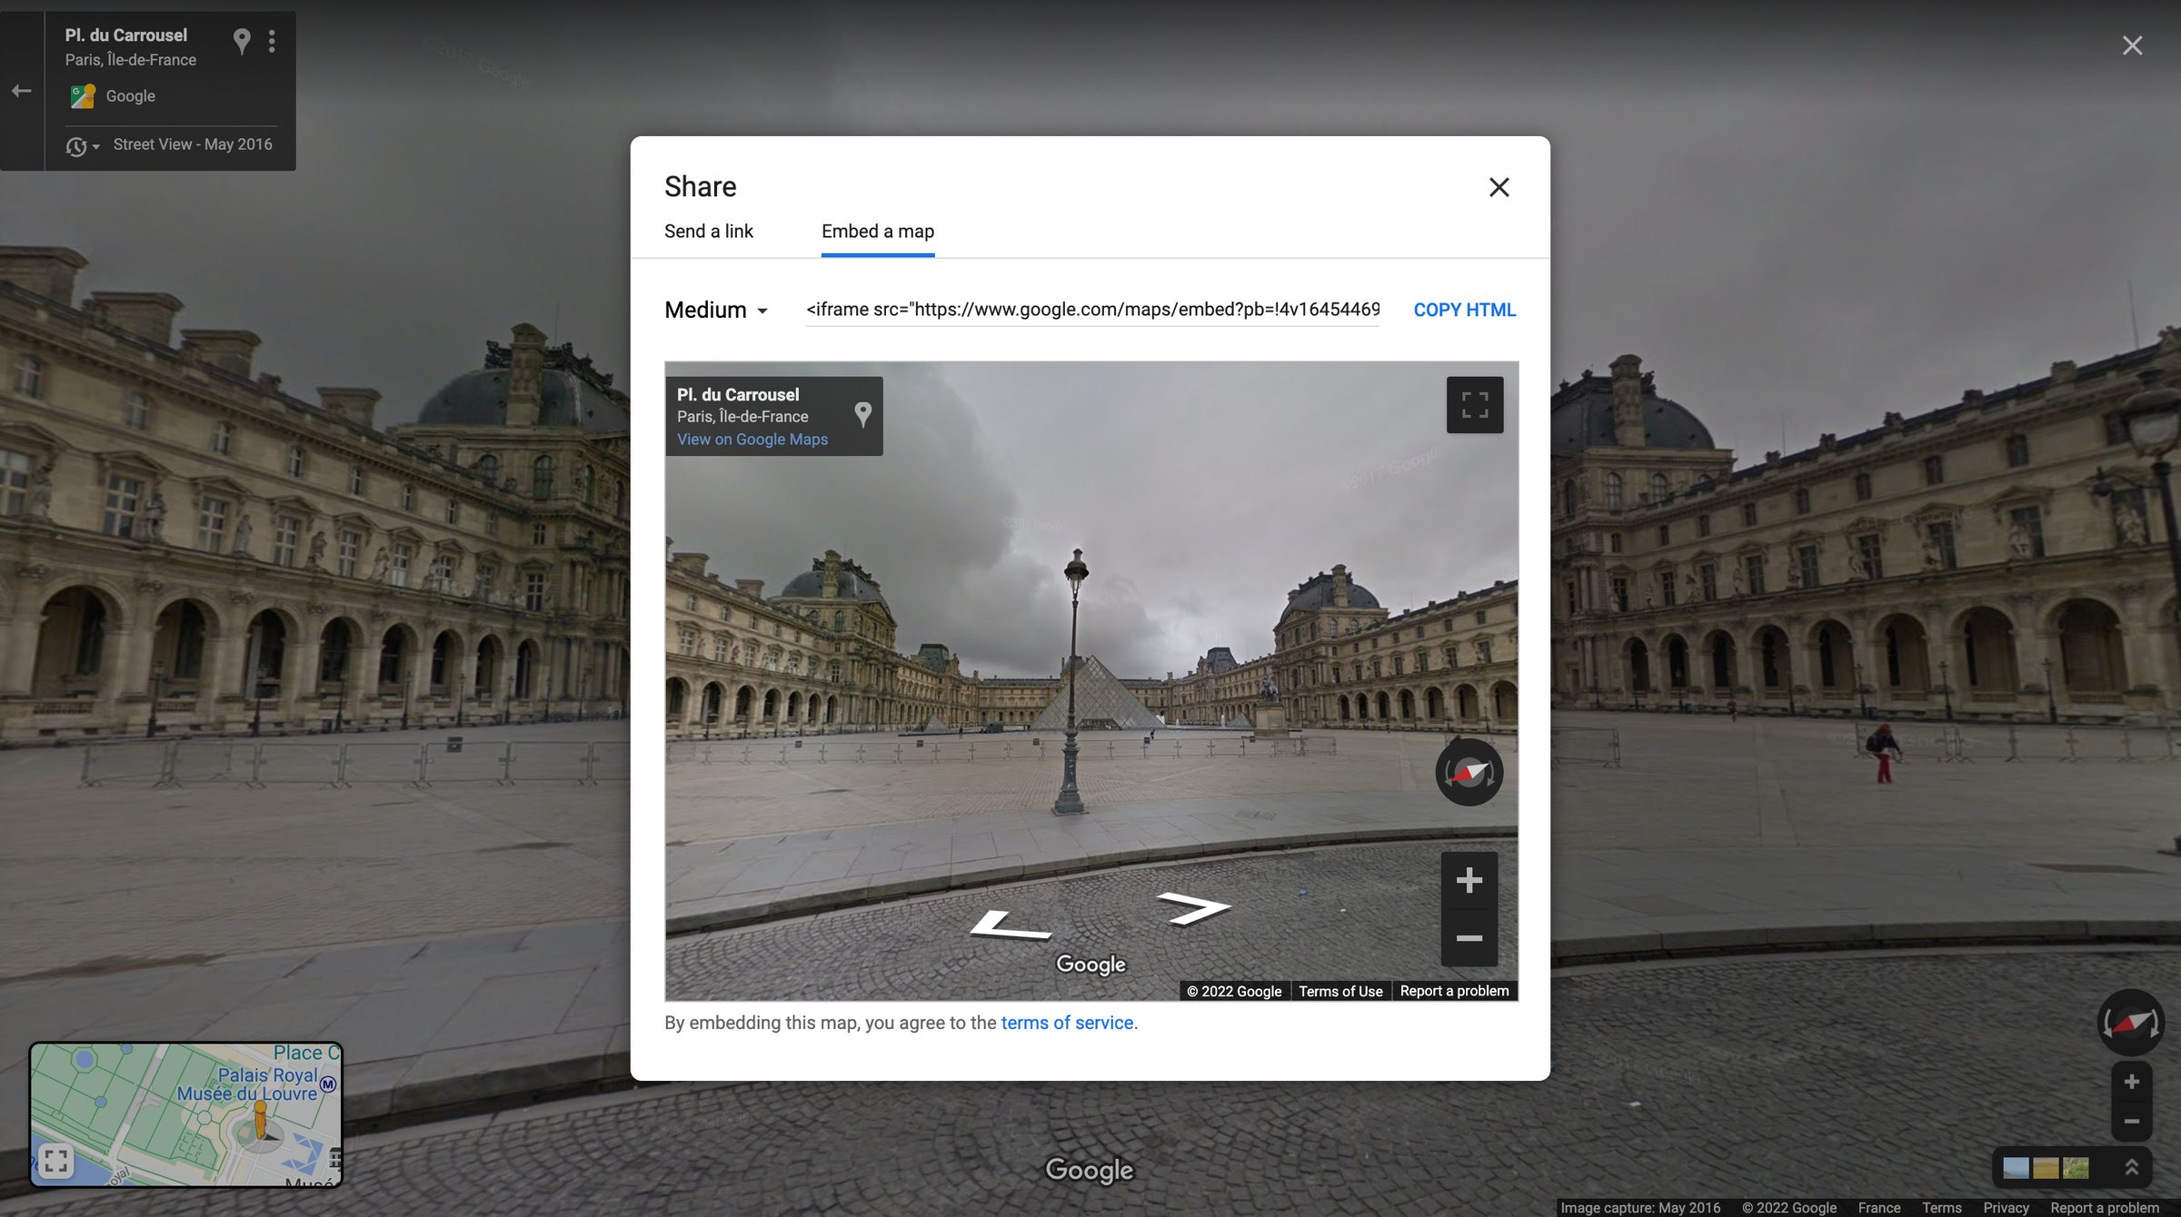Image resolution: width=2181 pixels, height=1217 pixels.
Task: Select the green vegetation photo thumbnail
Action: [x=2076, y=1168]
